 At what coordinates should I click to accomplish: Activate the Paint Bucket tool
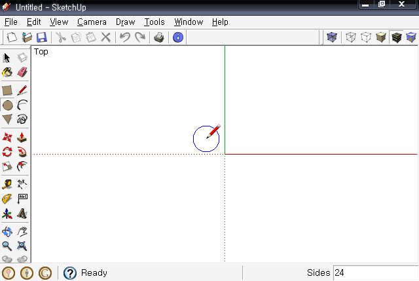pyautogui.click(x=7, y=72)
